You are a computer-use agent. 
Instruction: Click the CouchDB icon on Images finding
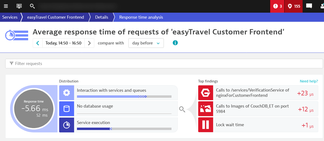(x=205, y=109)
